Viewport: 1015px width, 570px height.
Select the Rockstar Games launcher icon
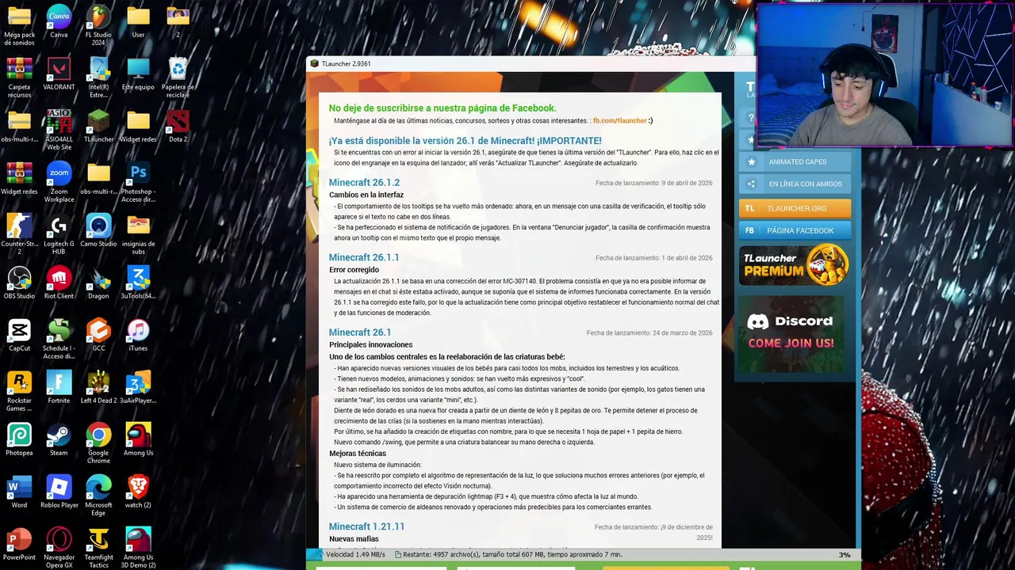[19, 392]
